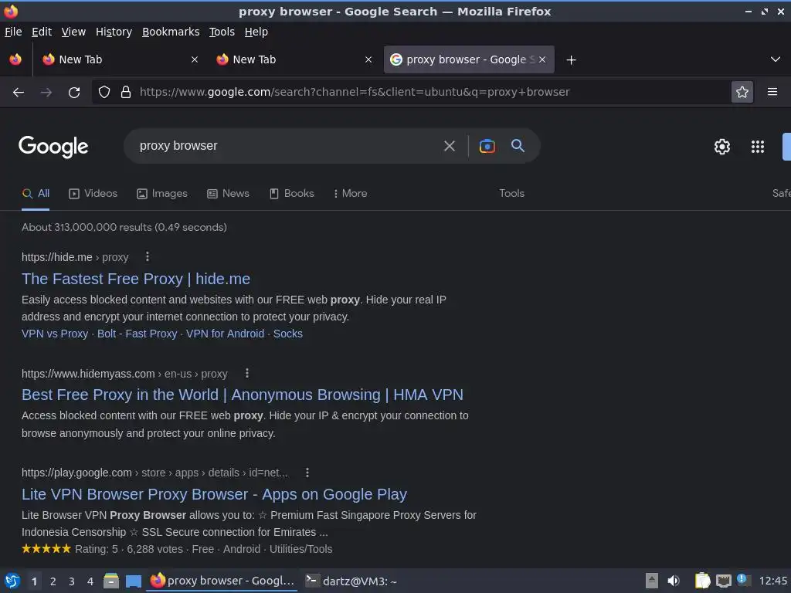Open the File menu
Screen dimensions: 791x593
tap(13, 32)
